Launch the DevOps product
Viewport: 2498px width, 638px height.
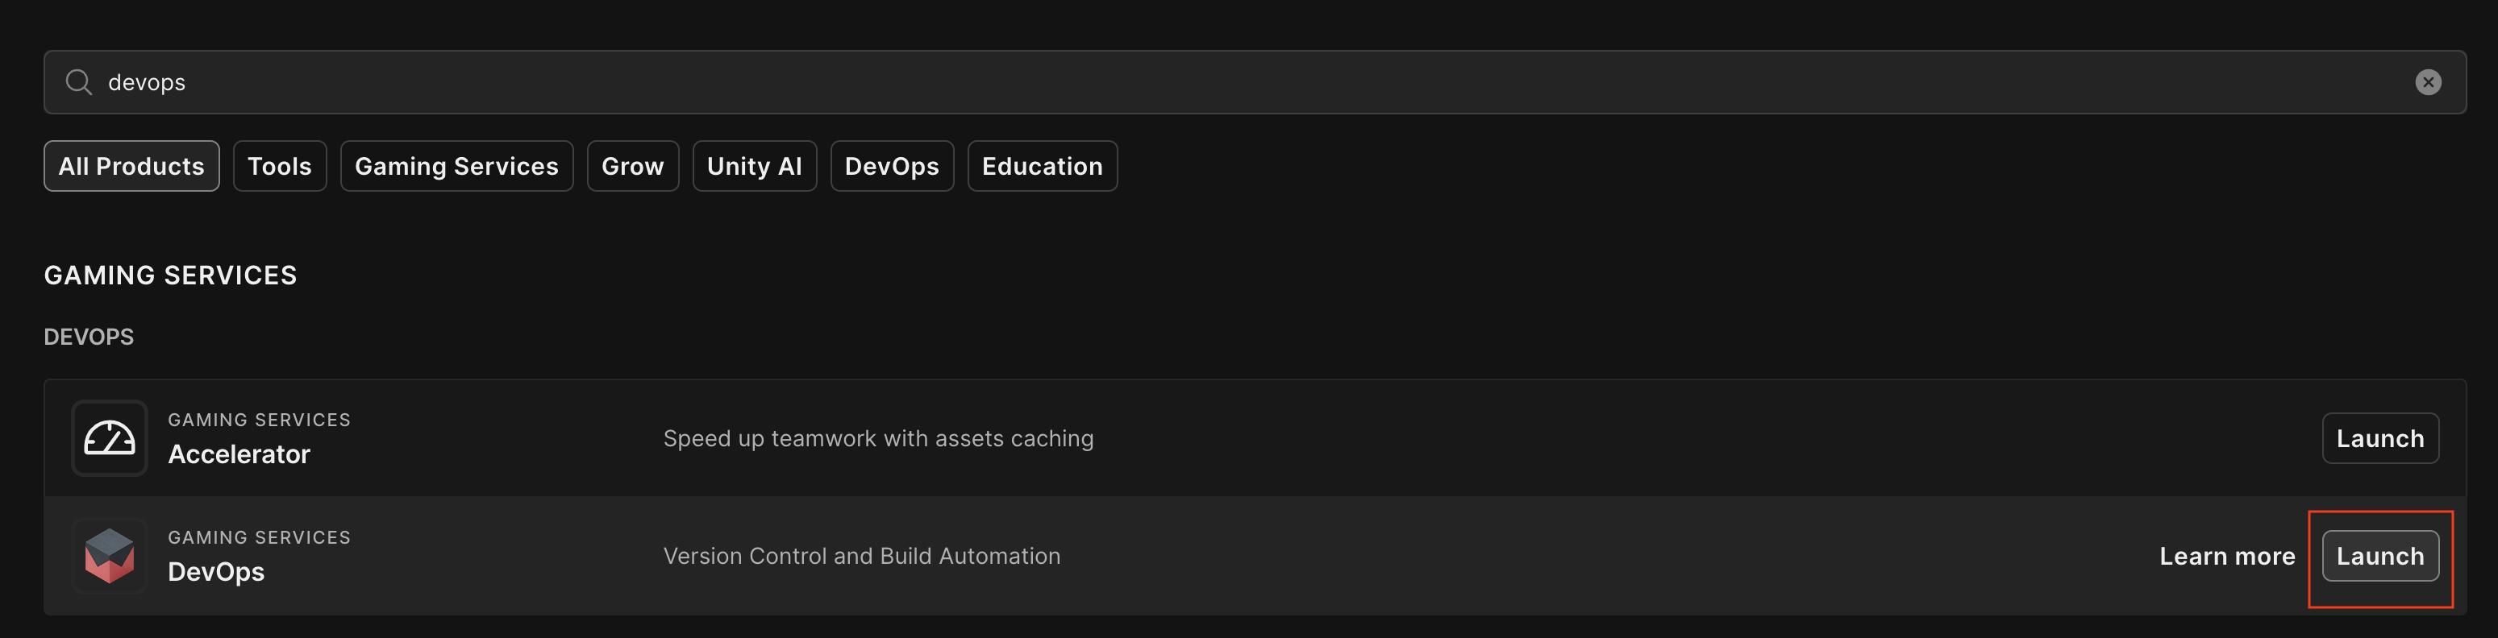[2379, 556]
